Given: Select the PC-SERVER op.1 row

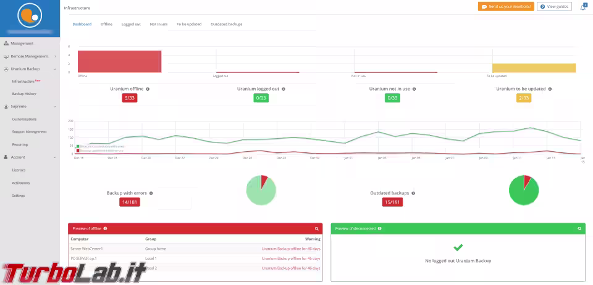Looking at the screenshot, I should 195,258.
